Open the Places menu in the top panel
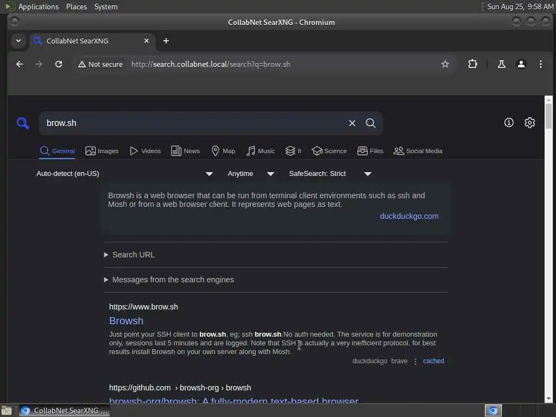The height and width of the screenshot is (417, 556). pyautogui.click(x=76, y=7)
